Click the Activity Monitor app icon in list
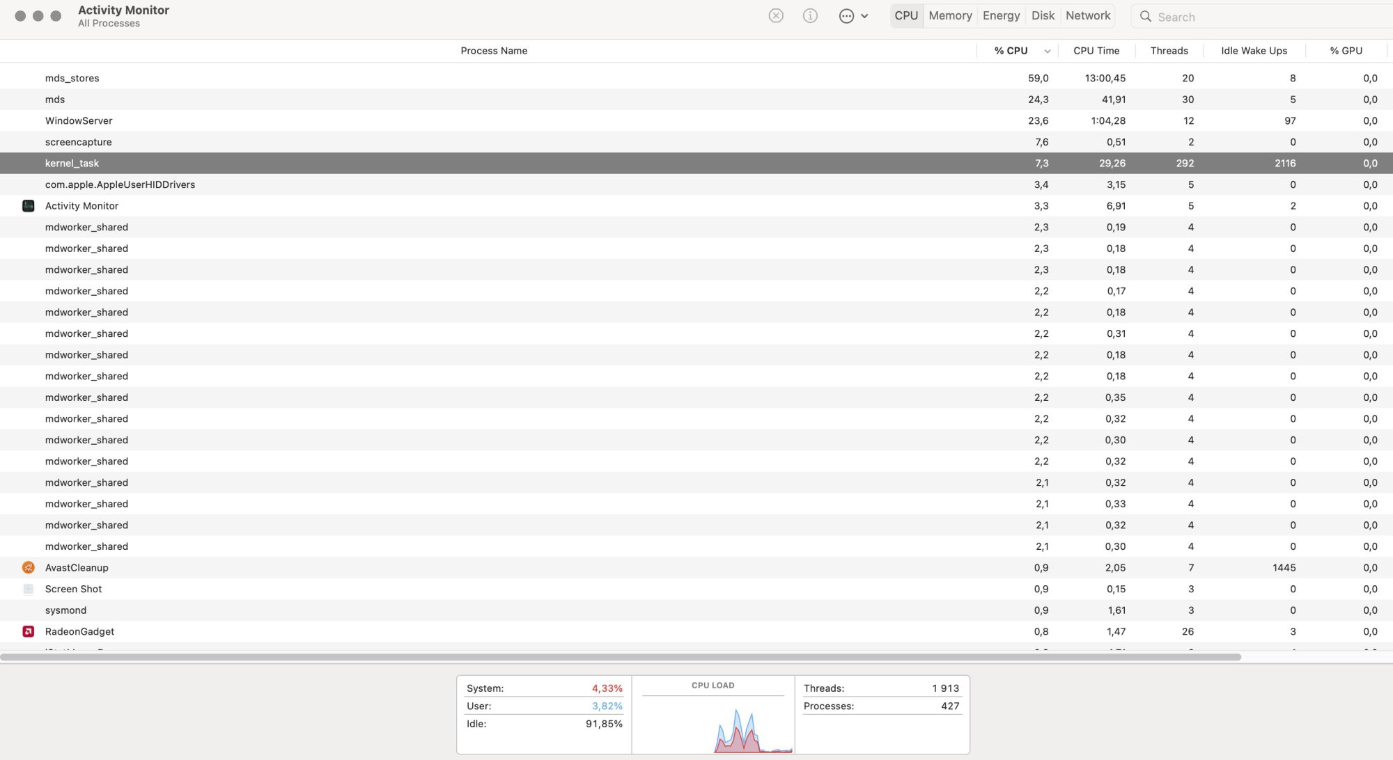The image size is (1393, 760). [29, 206]
